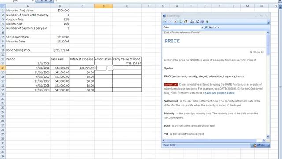Click Interest Expense cell for 12/31/2007
This screenshot has height=159, width=282.
pos(82,81)
